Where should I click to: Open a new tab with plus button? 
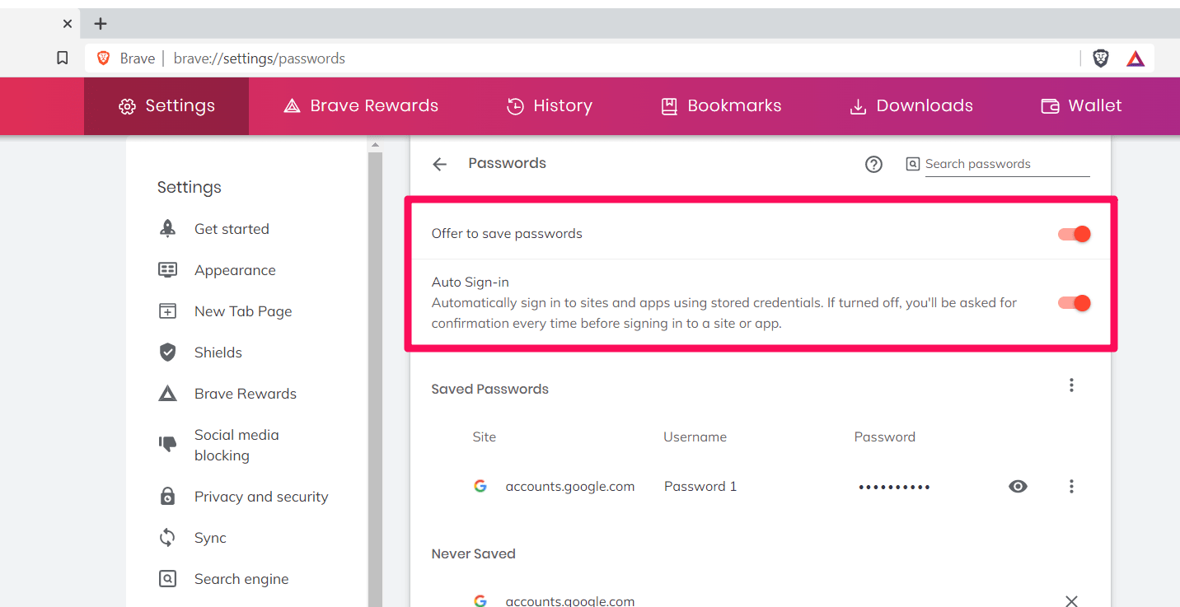(101, 24)
